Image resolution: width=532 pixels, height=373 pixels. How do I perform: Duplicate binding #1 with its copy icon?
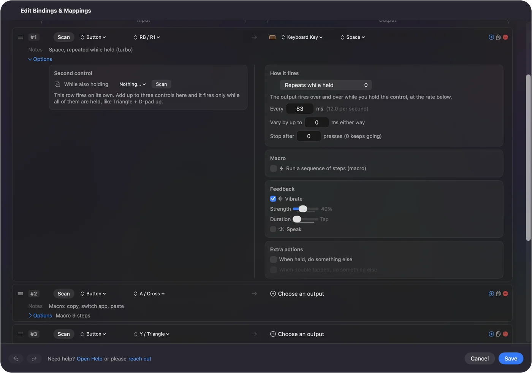pyautogui.click(x=498, y=37)
